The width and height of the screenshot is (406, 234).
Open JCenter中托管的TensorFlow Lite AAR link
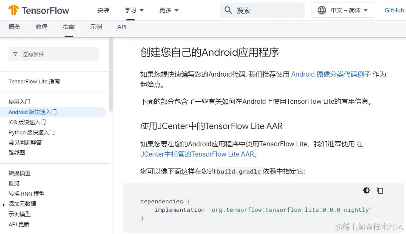pyautogui.click(x=197, y=154)
